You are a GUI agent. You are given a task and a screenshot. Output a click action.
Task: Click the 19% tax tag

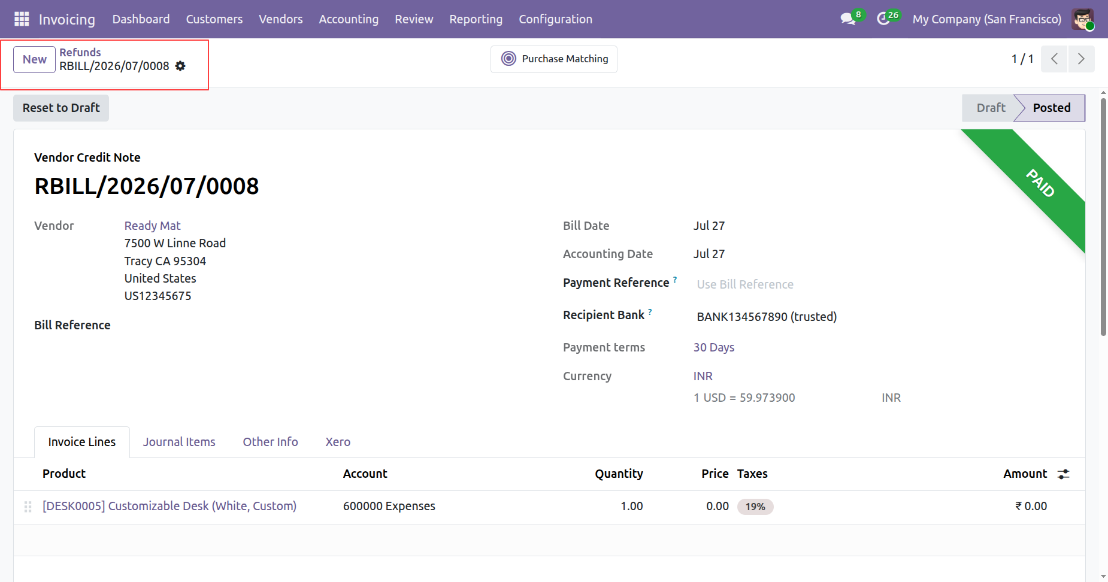[755, 507]
